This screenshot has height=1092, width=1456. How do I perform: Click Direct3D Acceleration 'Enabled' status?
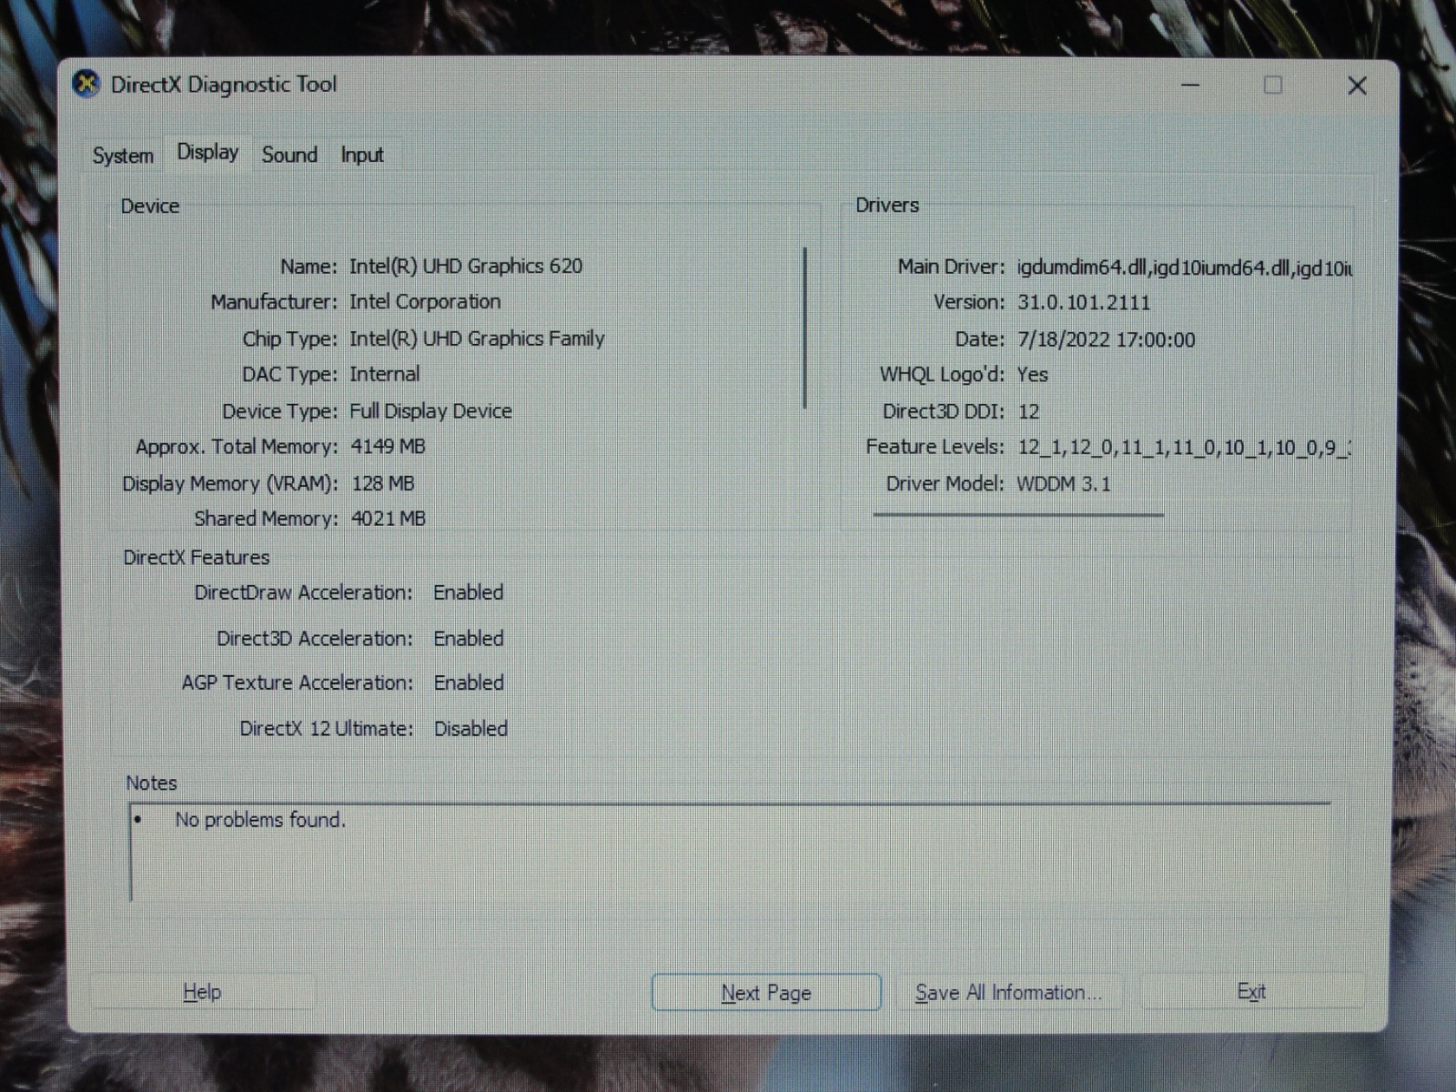click(x=469, y=639)
